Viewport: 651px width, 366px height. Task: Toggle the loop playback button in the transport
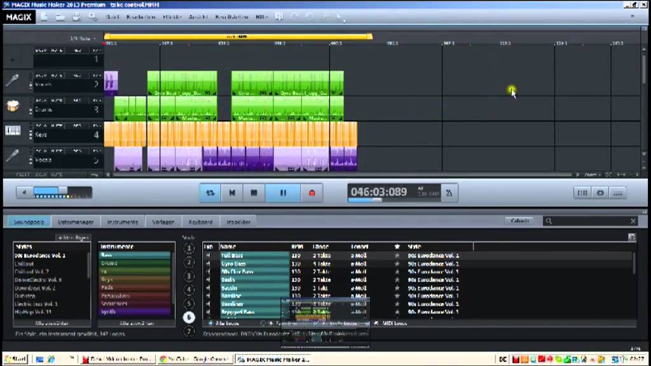click(x=210, y=193)
